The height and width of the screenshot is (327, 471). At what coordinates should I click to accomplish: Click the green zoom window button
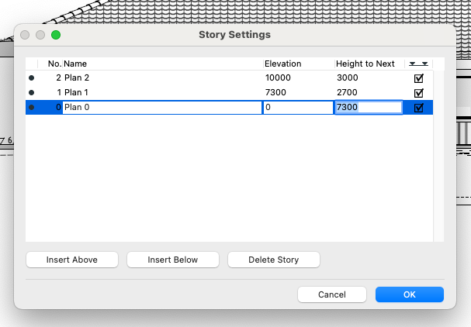(x=56, y=35)
